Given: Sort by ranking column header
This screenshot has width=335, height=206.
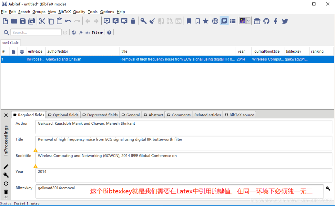Looking at the screenshot, I should click(x=321, y=51).
